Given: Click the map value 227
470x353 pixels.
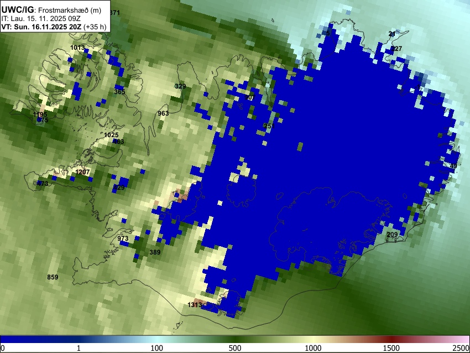Looking at the screenshot, I should pos(396,49).
